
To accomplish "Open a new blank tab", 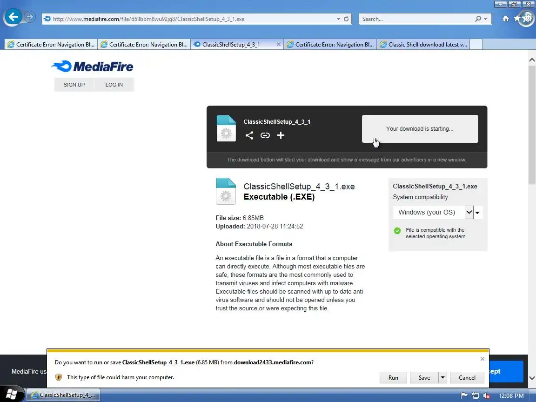I will tap(476, 45).
